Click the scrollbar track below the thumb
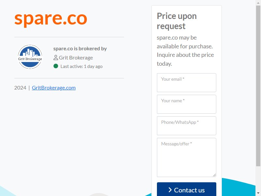 coord(258,178)
